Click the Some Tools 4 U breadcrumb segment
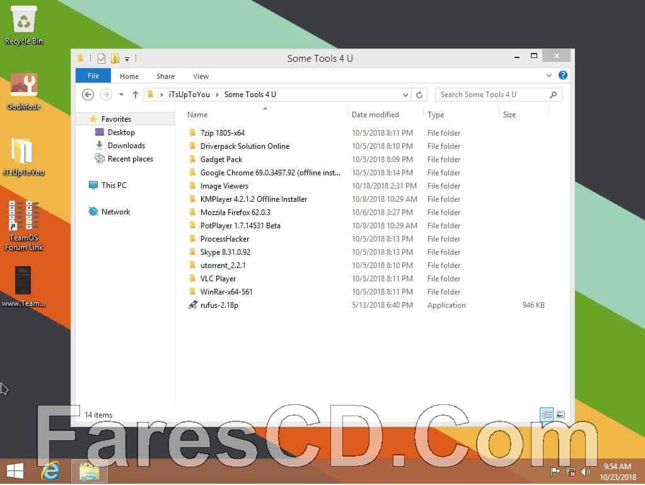 pos(250,95)
